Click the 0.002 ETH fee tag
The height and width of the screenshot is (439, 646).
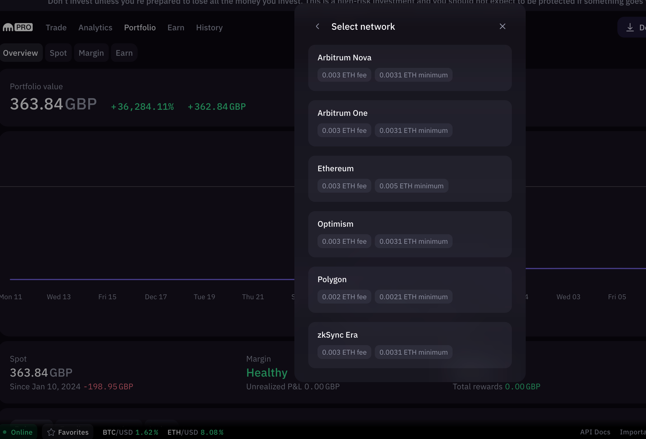[x=344, y=297]
